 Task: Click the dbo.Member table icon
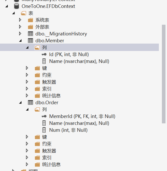[x=30, y=41]
